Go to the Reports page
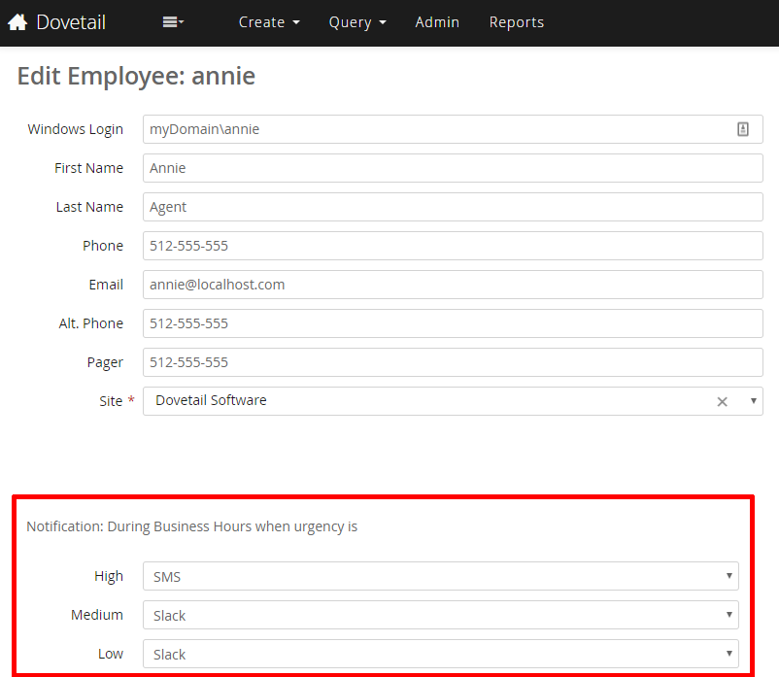This screenshot has height=677, width=779. pos(516,22)
